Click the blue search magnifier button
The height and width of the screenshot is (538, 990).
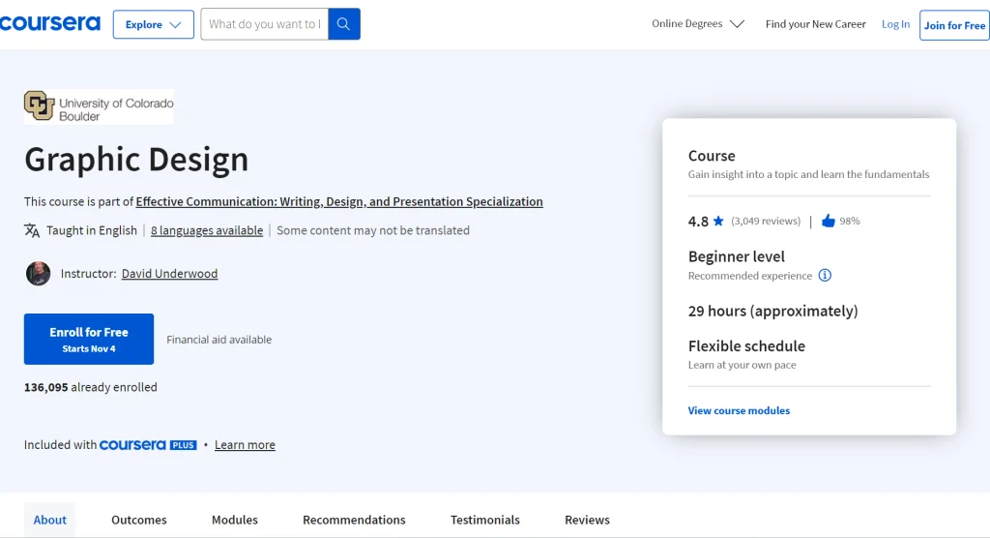coord(344,24)
